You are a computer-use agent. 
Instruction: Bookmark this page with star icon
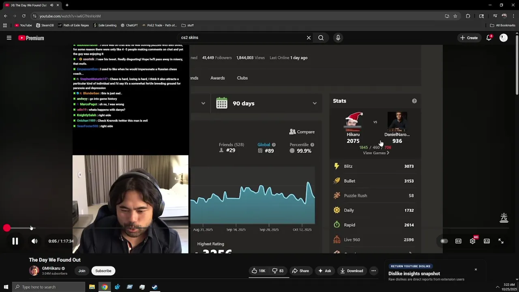455,16
